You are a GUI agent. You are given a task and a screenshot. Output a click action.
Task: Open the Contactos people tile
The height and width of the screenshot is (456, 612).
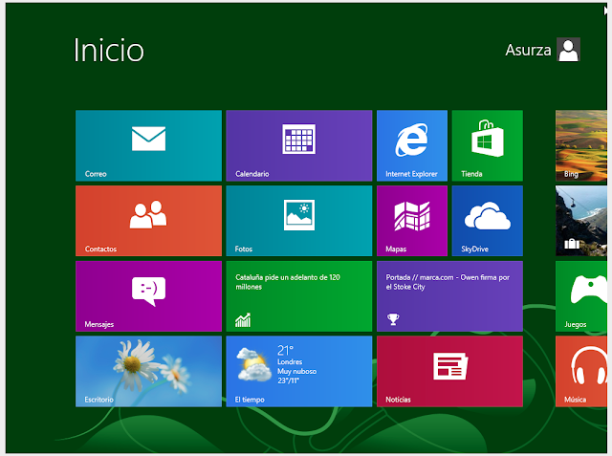(148, 221)
